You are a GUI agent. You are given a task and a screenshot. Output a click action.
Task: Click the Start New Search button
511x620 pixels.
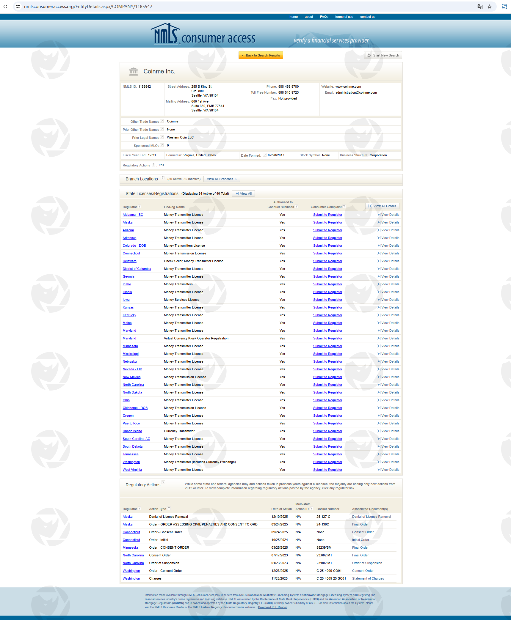(x=383, y=55)
